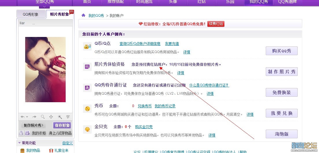319x153 pixels.
Task: Open the 详情 link in 秀币 row
Action: [x=250, y=115]
